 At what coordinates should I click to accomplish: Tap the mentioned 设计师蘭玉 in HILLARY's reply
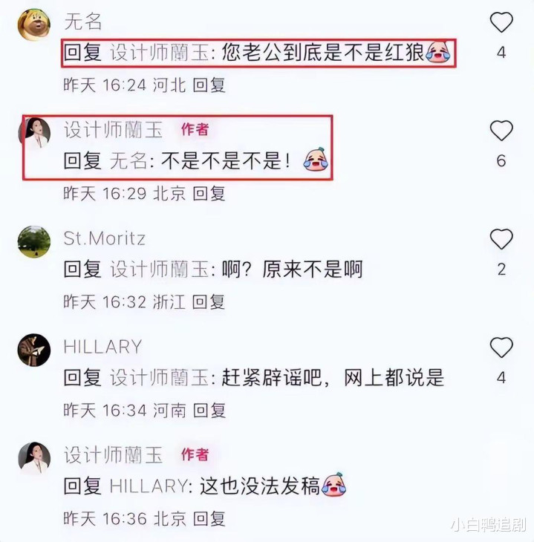tap(160, 377)
